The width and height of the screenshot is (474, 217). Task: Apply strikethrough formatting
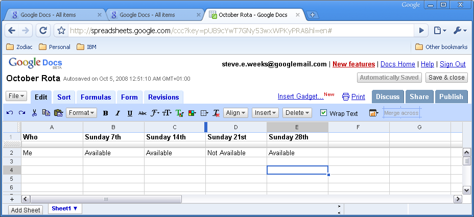coord(143,113)
